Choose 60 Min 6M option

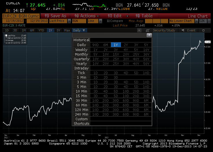[x=146, y=105]
